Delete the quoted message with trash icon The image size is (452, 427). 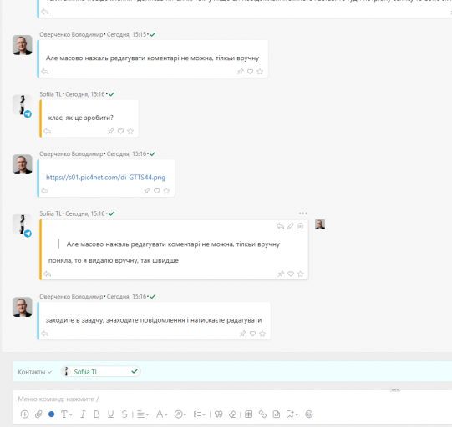(301, 226)
